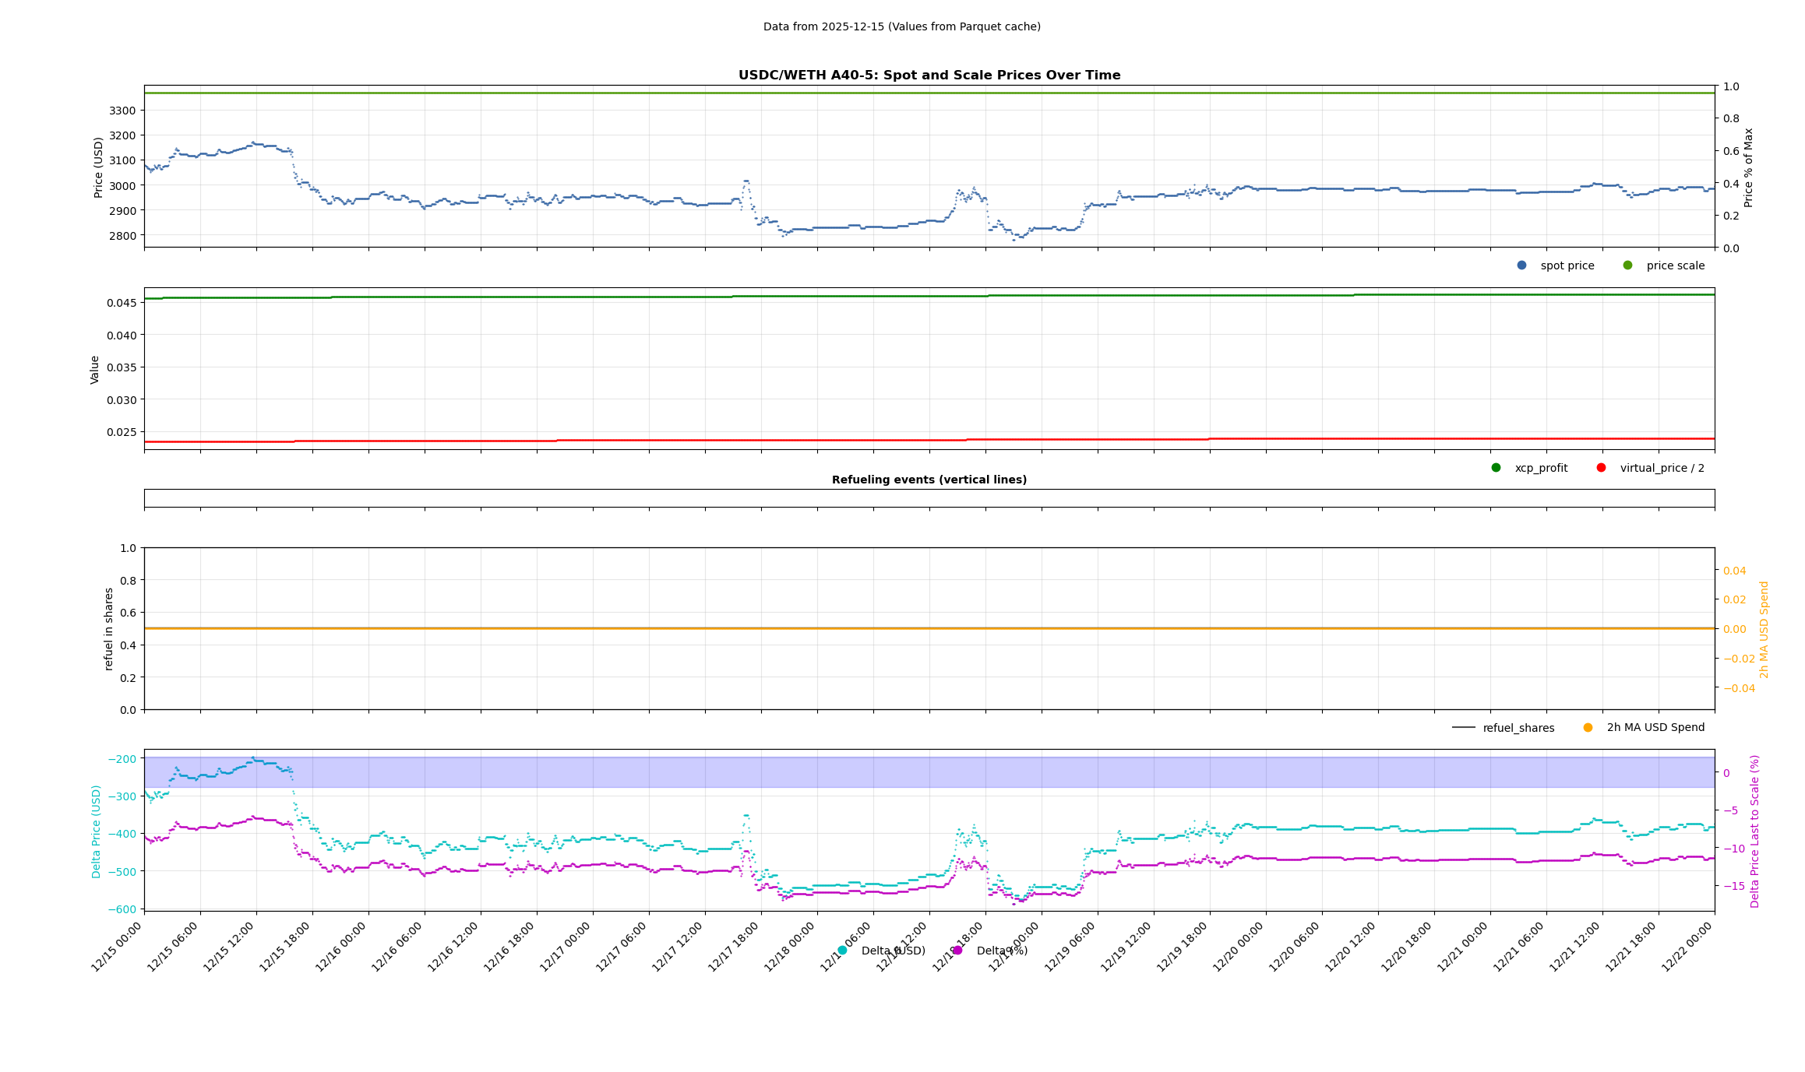The height and width of the screenshot is (1072, 1805).
Task: Click the 'refuel in shares' y-axis label
Action: [x=109, y=628]
